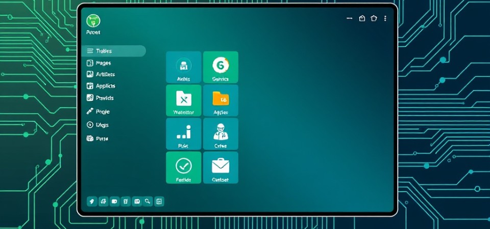Open Pages in the sidebar
Viewport: 490px width, 229px height.
point(103,63)
